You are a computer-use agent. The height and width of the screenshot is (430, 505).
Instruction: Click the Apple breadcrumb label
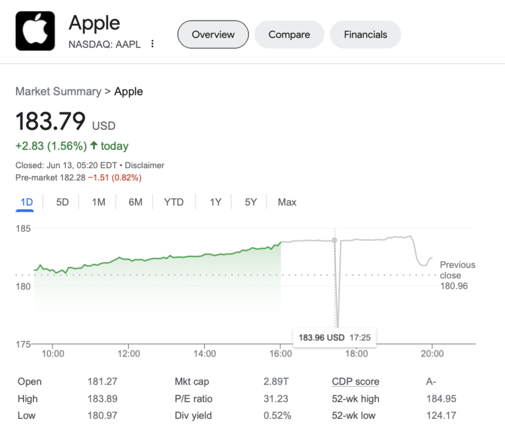tap(128, 91)
